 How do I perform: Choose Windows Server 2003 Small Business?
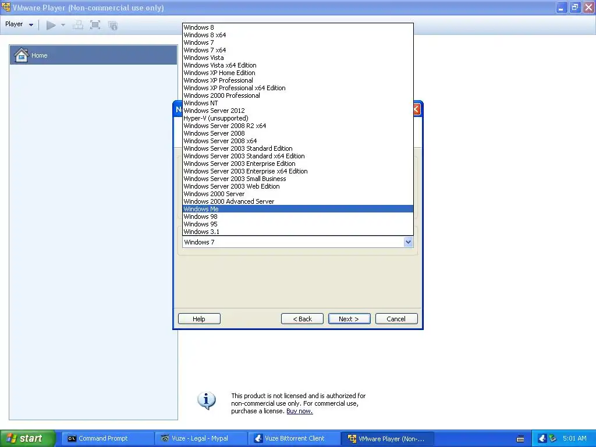click(298, 179)
